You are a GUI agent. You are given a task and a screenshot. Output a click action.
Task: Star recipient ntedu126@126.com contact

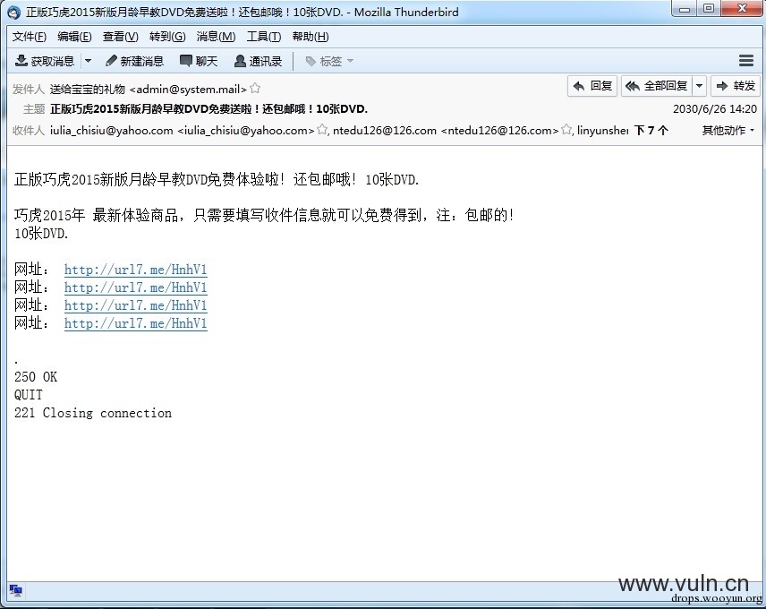566,130
